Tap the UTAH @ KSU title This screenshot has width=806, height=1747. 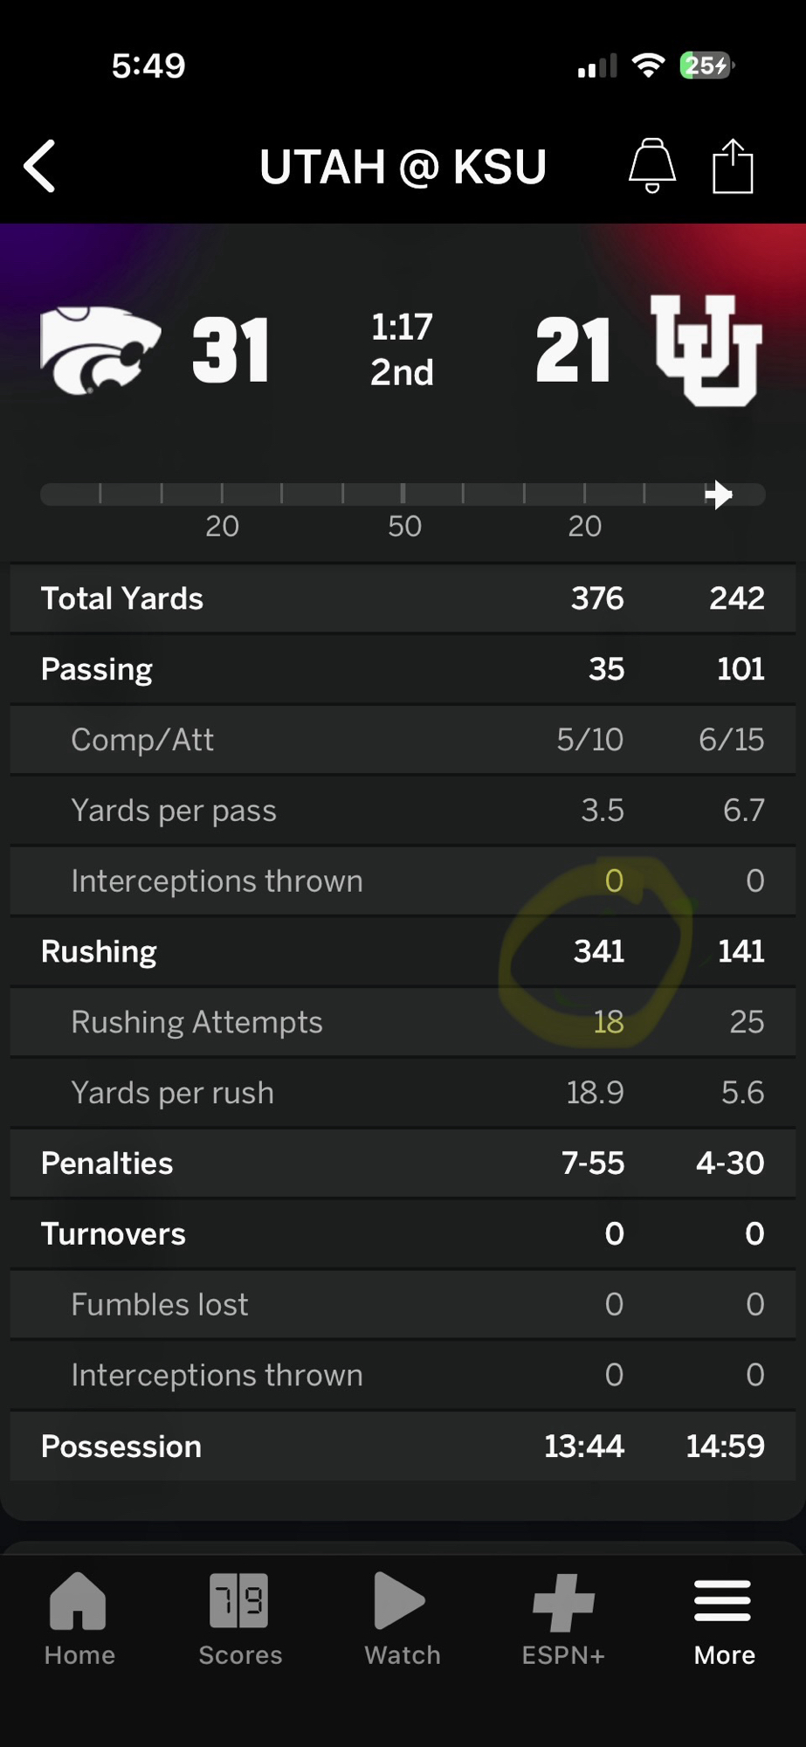(x=403, y=167)
